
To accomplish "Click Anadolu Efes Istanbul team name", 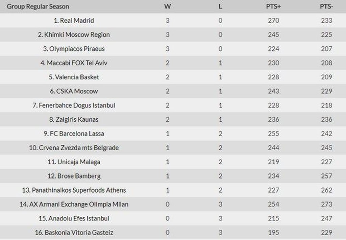I will point(74,219).
